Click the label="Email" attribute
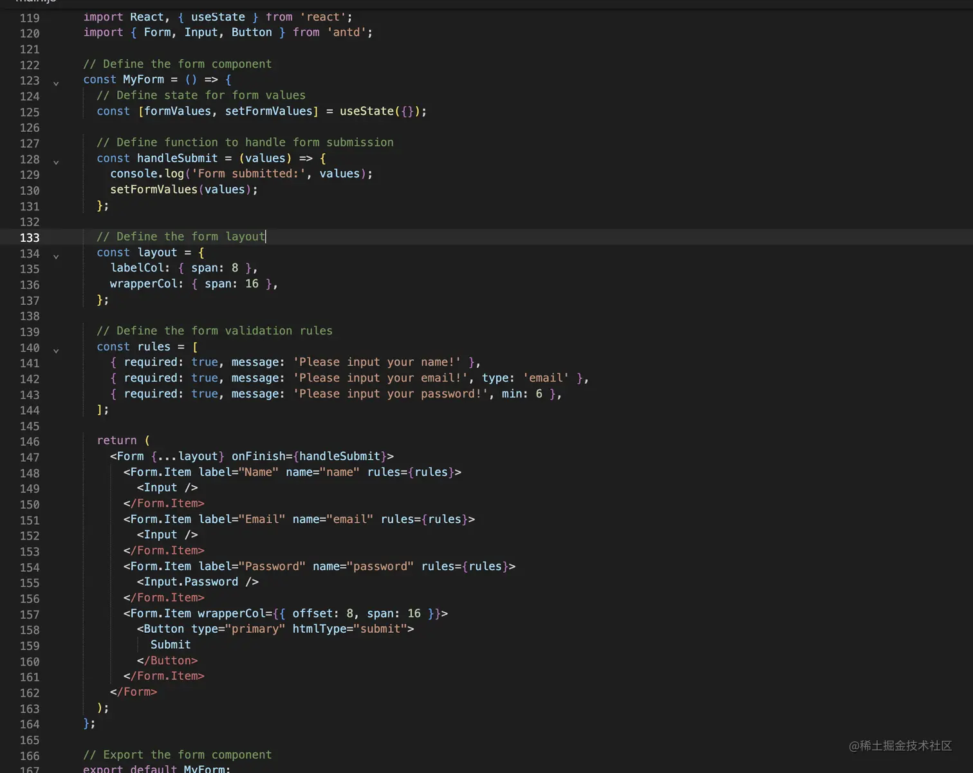 point(241,519)
